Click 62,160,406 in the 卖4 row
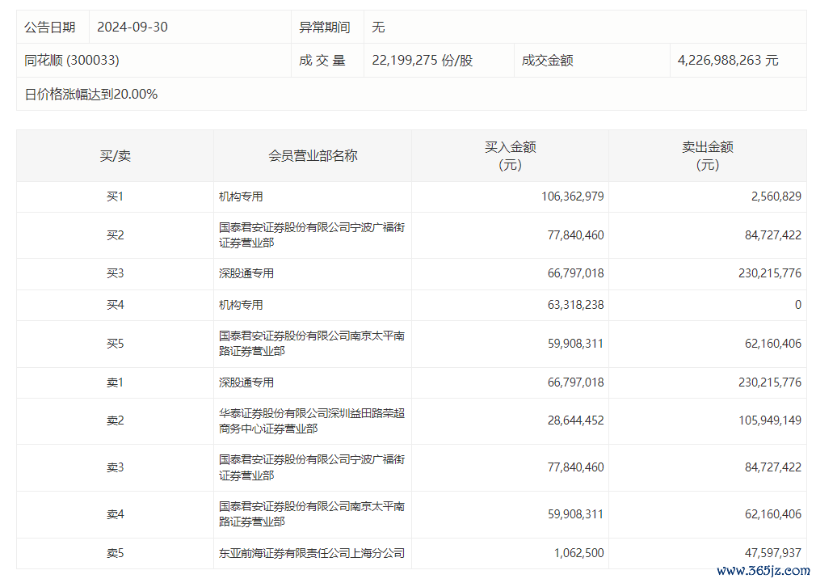The image size is (816, 583). [x=773, y=514]
